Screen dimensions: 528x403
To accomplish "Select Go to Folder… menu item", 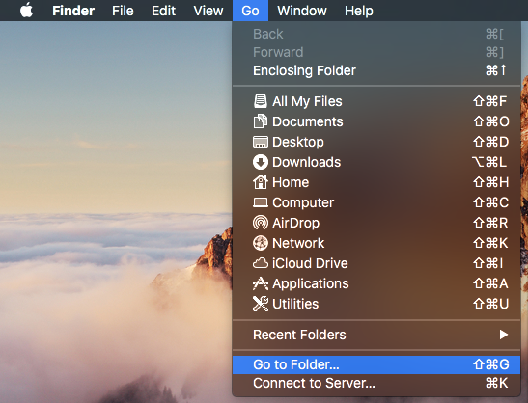I will (x=376, y=365).
